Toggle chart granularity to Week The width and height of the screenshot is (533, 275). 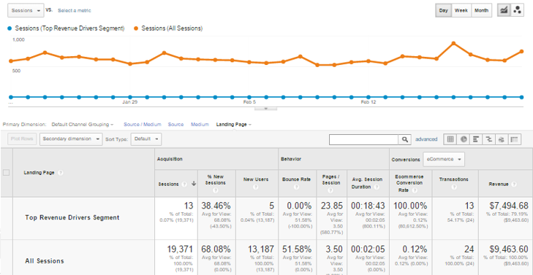[461, 10]
